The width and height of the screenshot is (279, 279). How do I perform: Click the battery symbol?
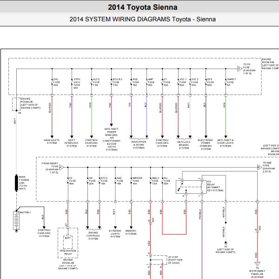(16, 221)
